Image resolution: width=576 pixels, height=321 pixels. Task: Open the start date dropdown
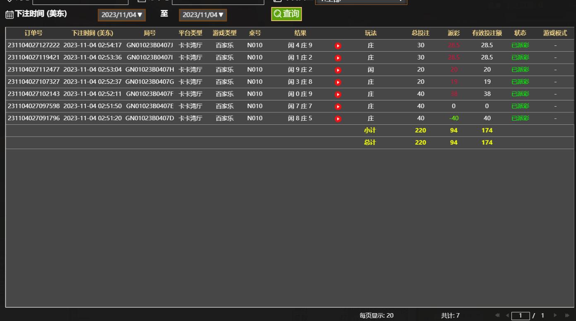click(x=122, y=15)
